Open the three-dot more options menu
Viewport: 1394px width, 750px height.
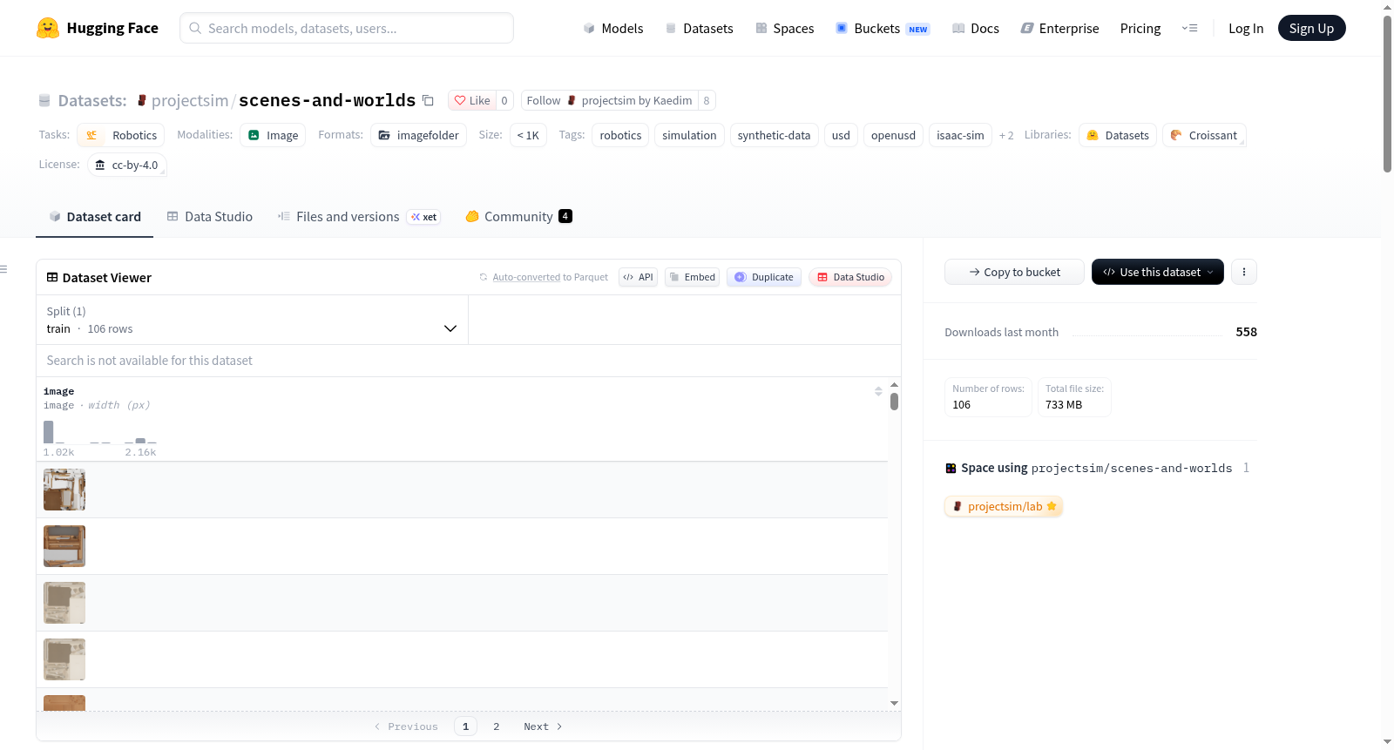1244,272
